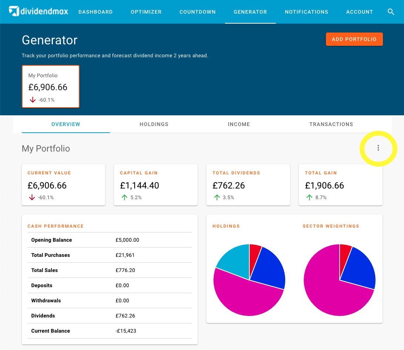Screen dimensions: 404x350
Task: Open the search magnifier icon
Action: [x=391, y=12]
